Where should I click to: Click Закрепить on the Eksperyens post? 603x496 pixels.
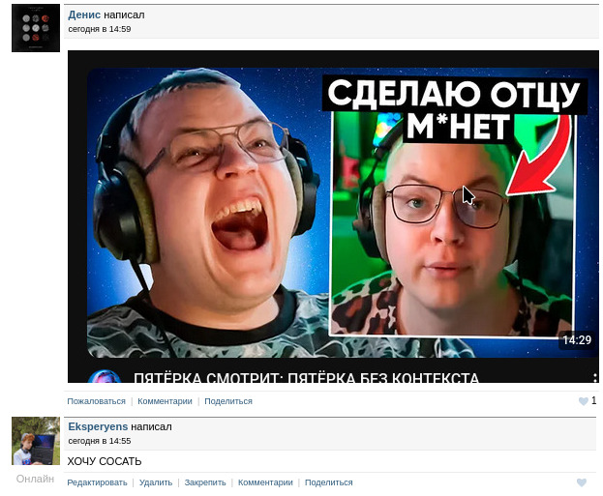[x=205, y=482]
